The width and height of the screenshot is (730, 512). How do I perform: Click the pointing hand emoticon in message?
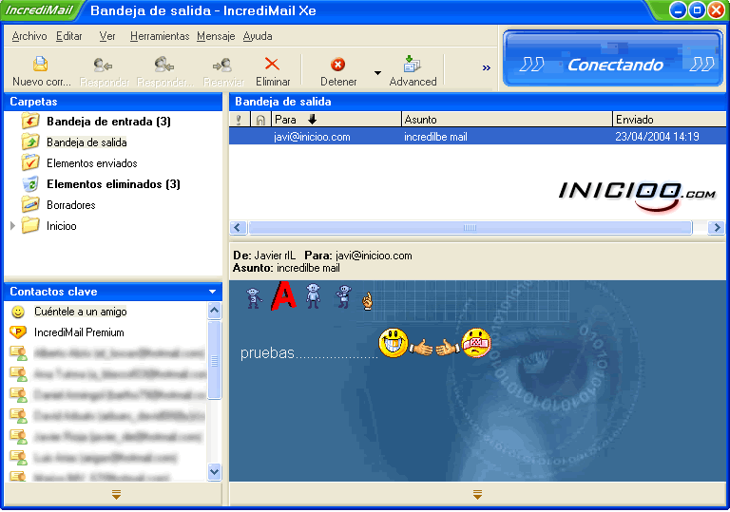(x=368, y=301)
